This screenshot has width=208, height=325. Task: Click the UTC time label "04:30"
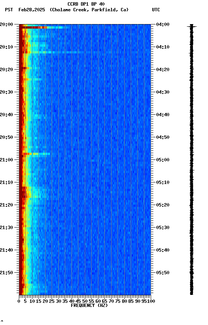pyautogui.click(x=163, y=92)
